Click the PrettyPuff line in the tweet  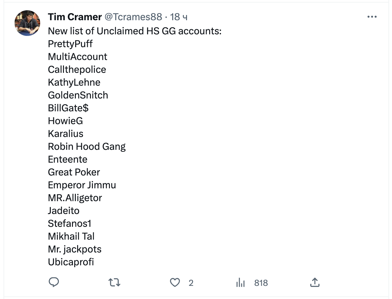[70, 44]
